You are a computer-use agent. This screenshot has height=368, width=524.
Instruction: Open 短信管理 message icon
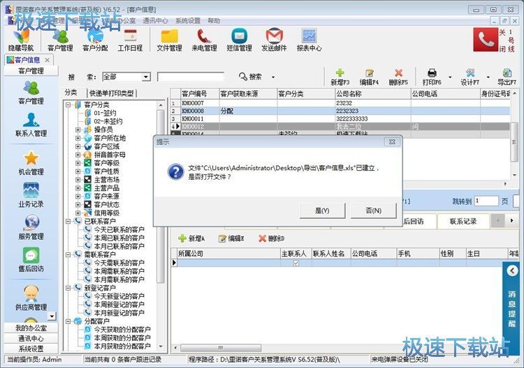click(x=239, y=40)
